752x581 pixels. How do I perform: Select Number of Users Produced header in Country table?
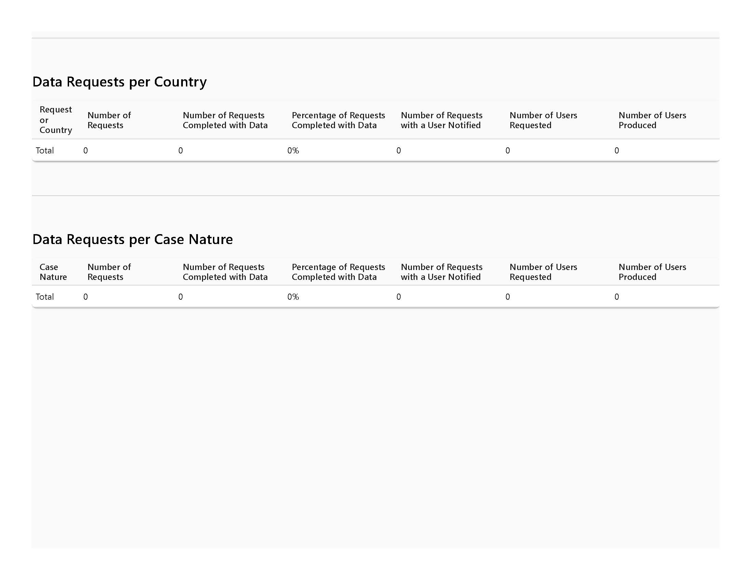click(652, 120)
